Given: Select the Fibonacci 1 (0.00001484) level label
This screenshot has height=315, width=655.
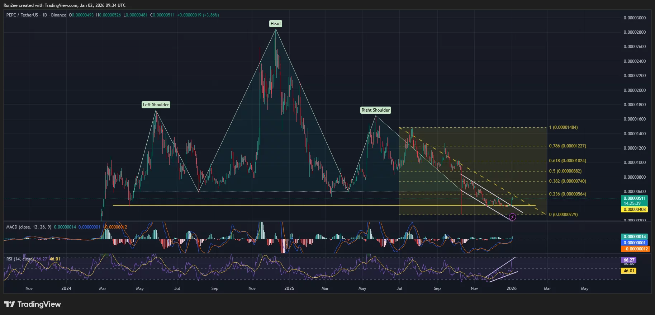Looking at the screenshot, I should coord(563,127).
